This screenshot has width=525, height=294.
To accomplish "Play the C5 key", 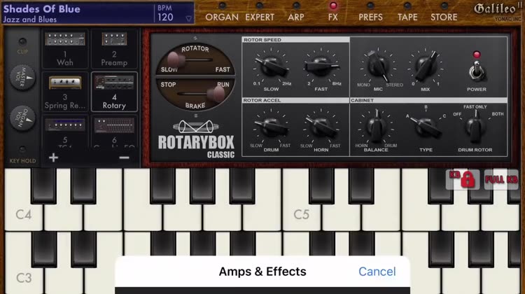I will (301, 214).
